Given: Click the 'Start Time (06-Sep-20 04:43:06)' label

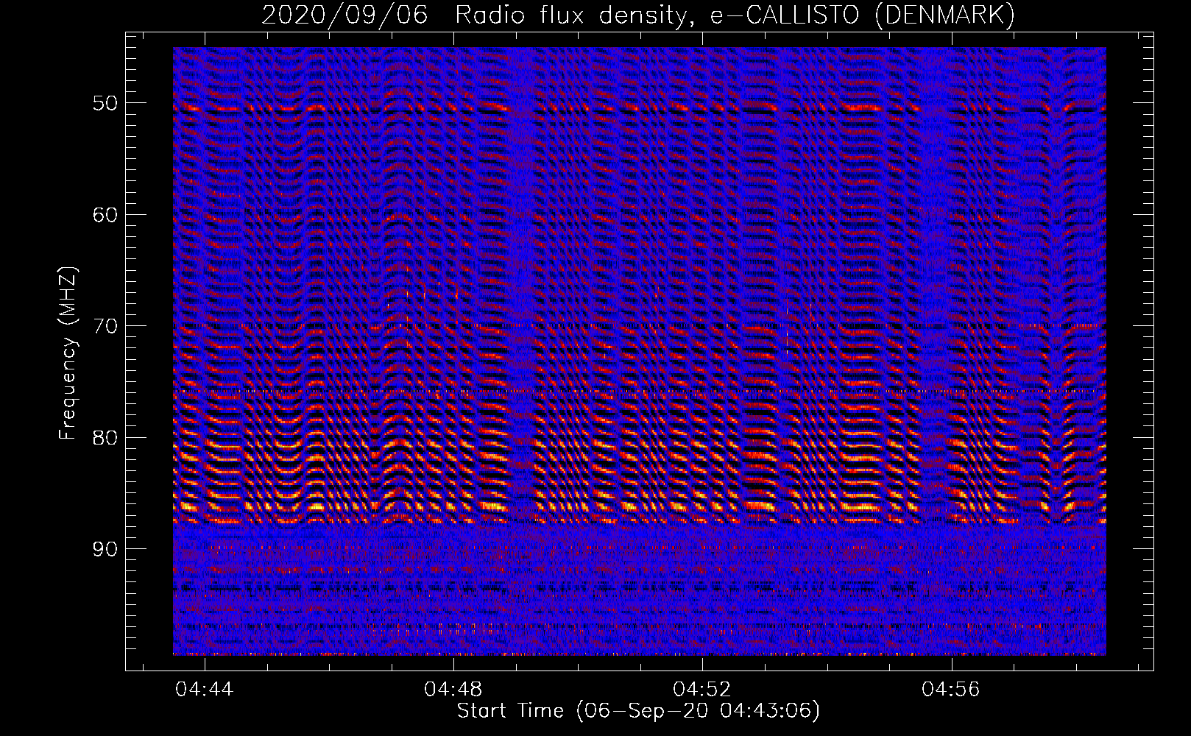Looking at the screenshot, I should click(638, 711).
